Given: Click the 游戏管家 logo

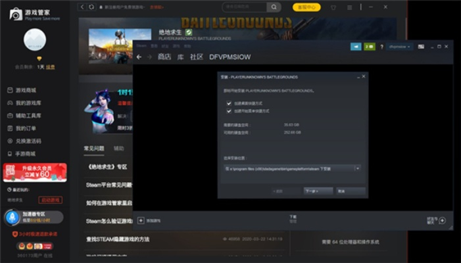Looking at the screenshot, I should coord(34,14).
